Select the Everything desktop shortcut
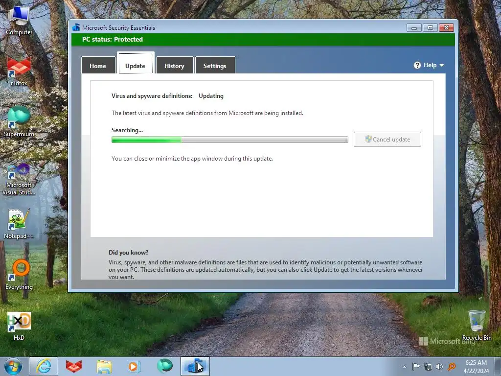501x376 pixels. [x=19, y=275]
